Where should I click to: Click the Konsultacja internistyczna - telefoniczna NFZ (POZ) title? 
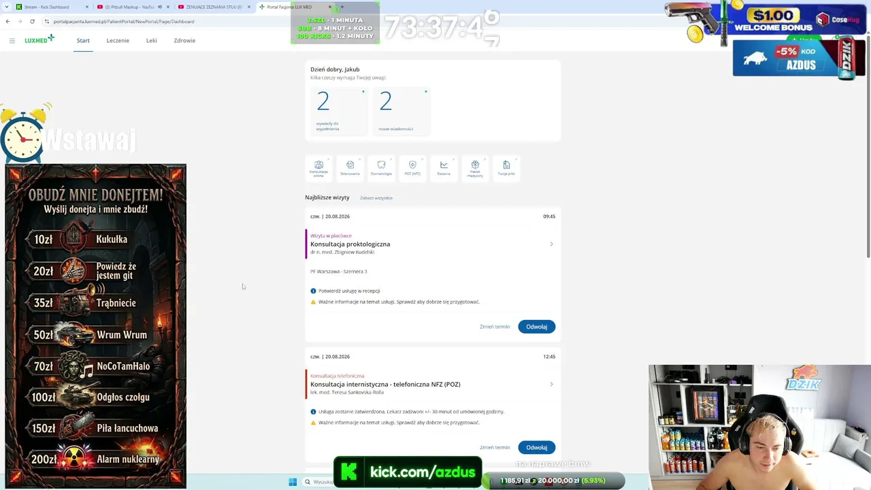[385, 385]
